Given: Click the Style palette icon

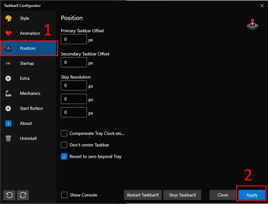Looking at the screenshot, I should [8, 18].
